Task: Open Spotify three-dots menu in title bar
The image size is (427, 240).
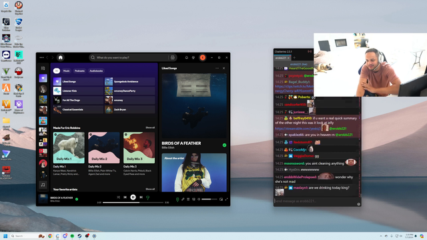Action: tap(41, 57)
